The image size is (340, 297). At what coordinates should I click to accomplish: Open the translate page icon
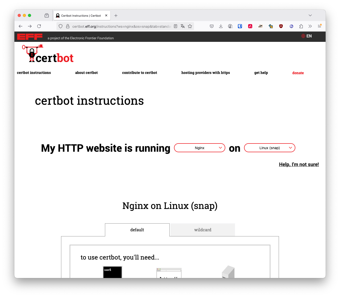click(x=183, y=26)
